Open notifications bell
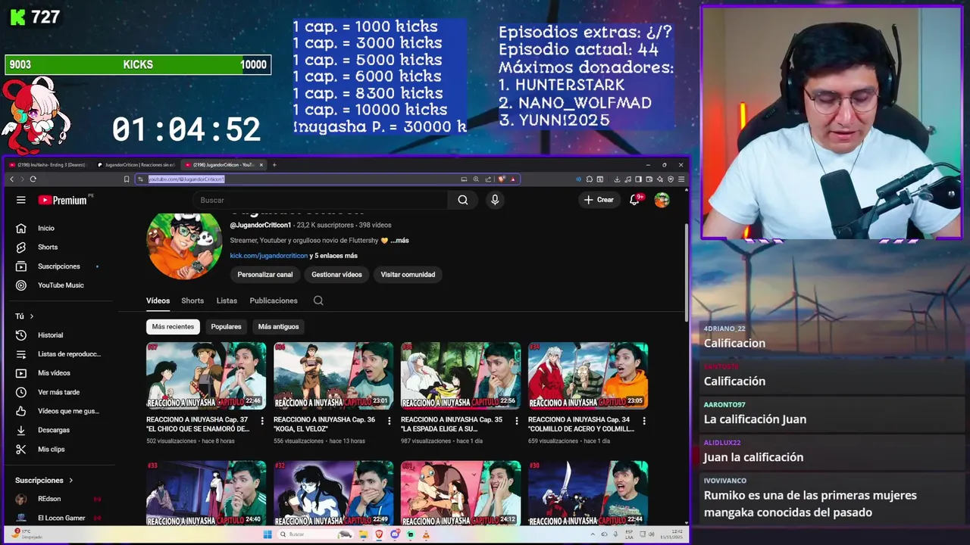This screenshot has width=970, height=545. point(635,200)
